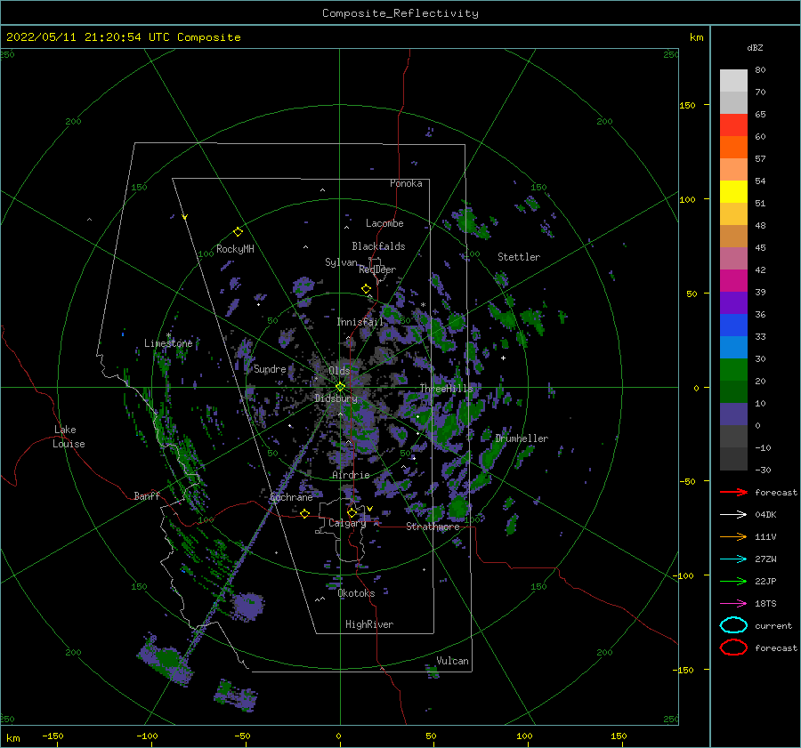Click the Ponoka town label

pyautogui.click(x=406, y=183)
